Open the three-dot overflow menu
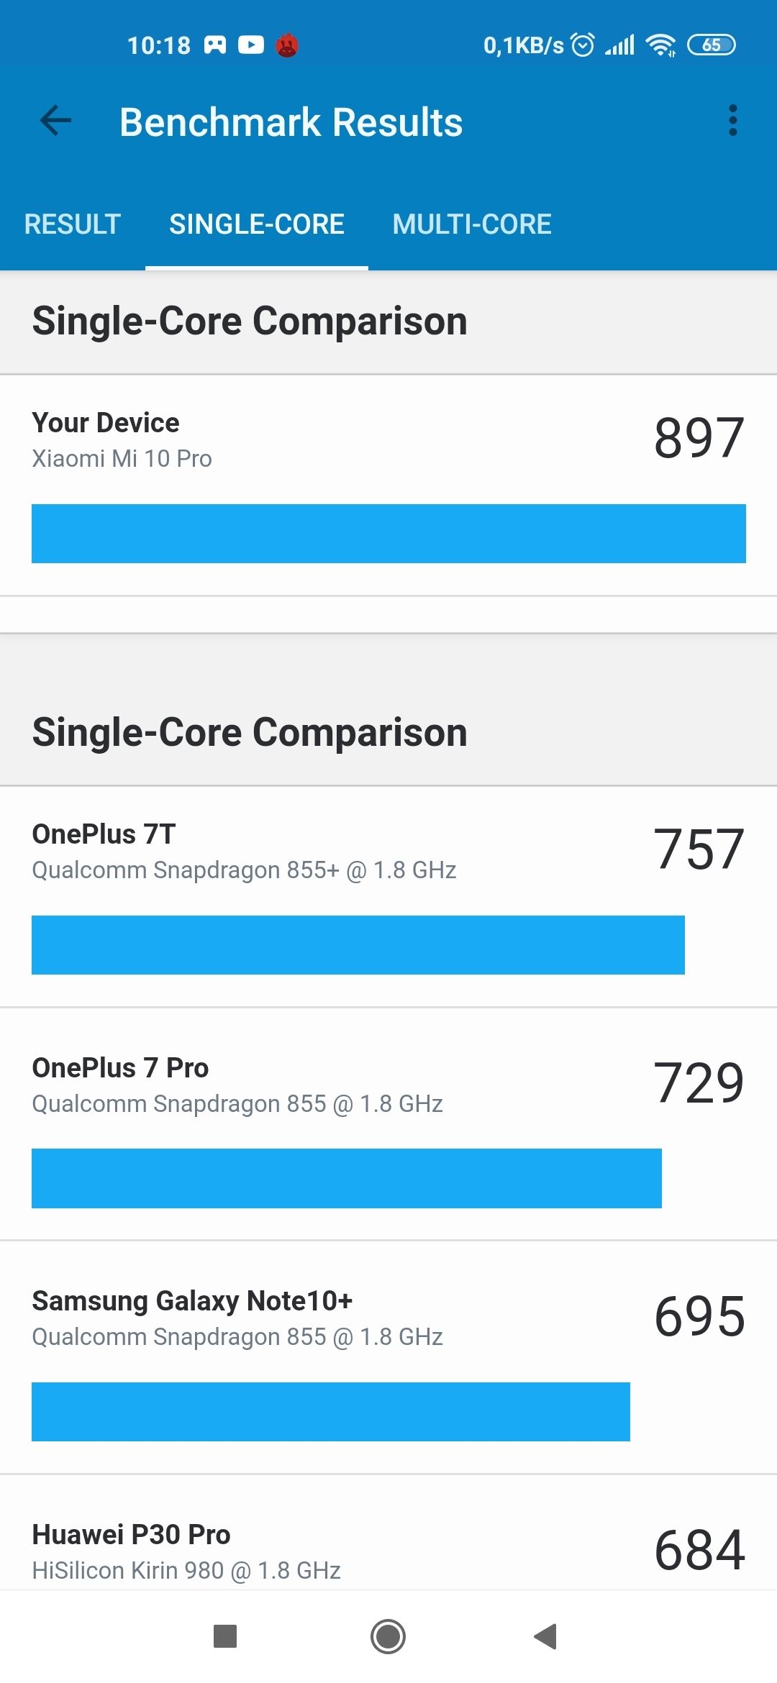The width and height of the screenshot is (777, 1683). coord(732,120)
